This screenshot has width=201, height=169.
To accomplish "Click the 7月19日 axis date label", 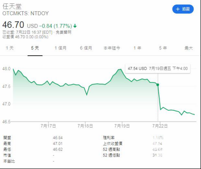I will click(x=122, y=126).
